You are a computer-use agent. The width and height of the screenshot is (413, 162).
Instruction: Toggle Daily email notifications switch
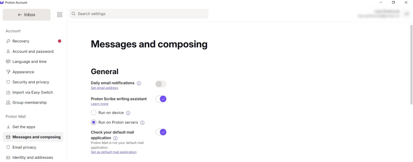coord(161,84)
